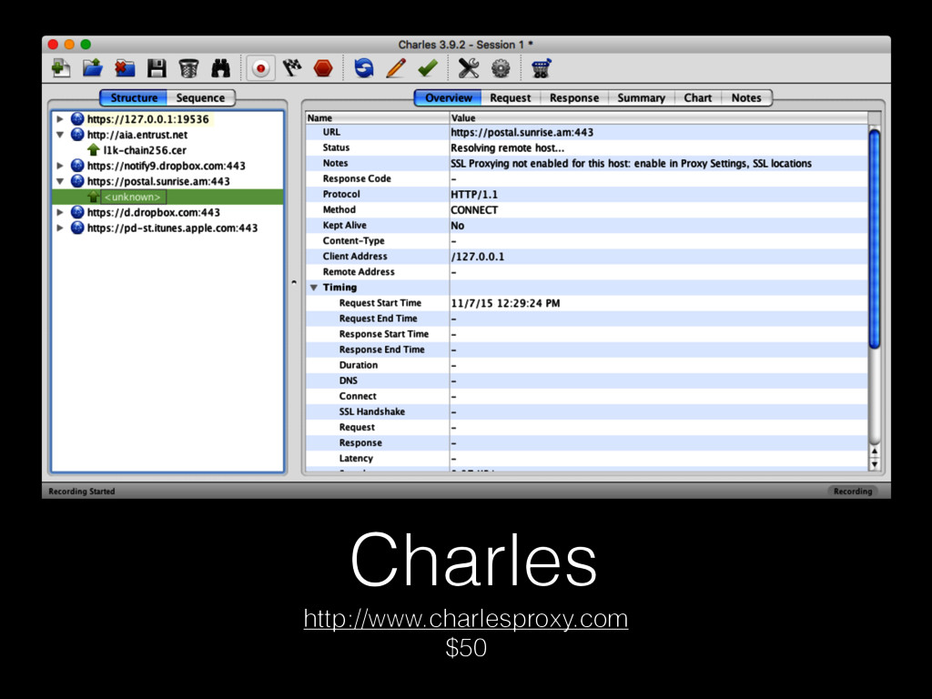This screenshot has height=699, width=932.
Task: Switch to the Structure view
Action: click(134, 97)
